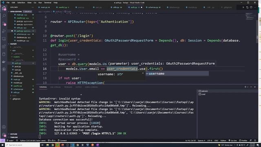Switch to the schemas.py editor tab

(153, 7)
